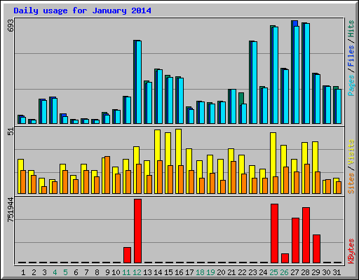The width and height of the screenshot is (359, 280).
Task: Click the cyan pages bar for day 25
Action: 276,75
